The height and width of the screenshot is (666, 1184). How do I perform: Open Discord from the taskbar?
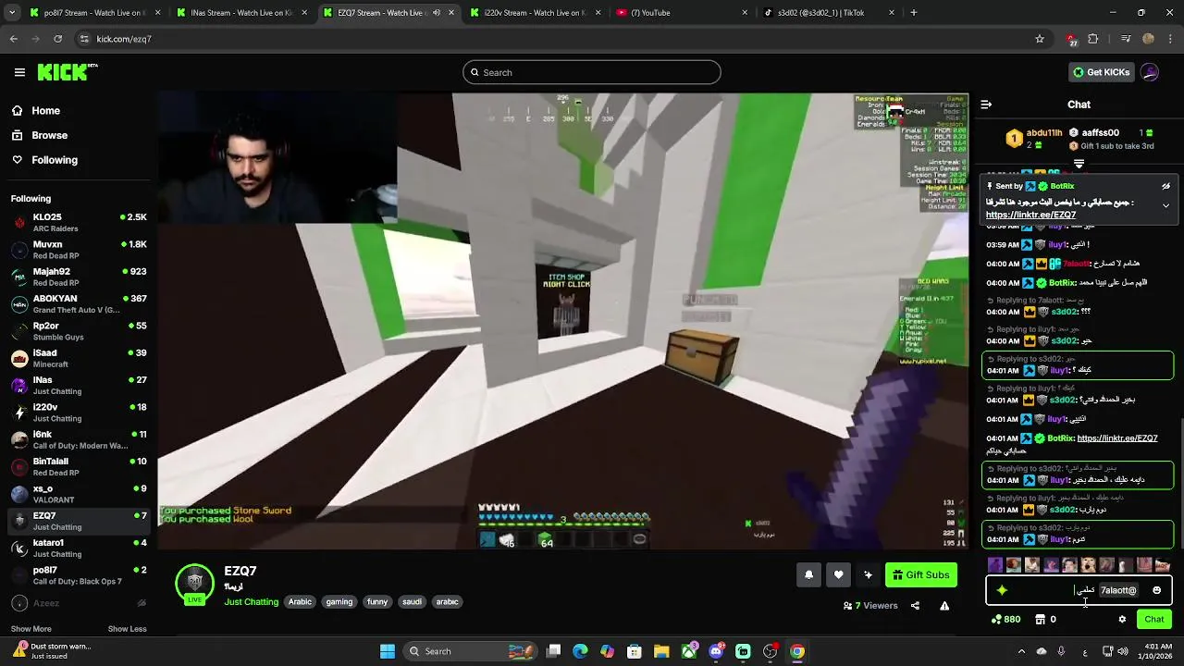point(716,651)
